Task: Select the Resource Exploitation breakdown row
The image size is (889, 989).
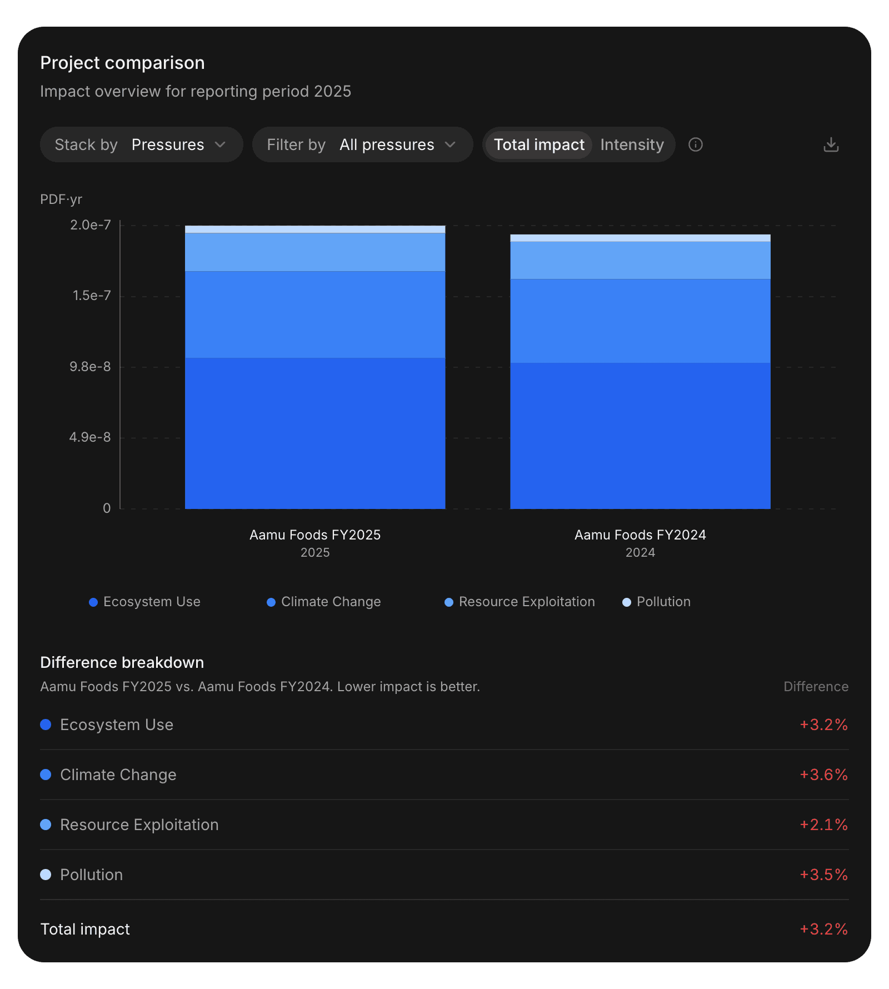Action: (444, 825)
